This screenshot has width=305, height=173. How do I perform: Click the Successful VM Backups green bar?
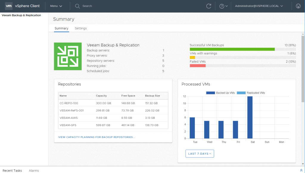232,49
